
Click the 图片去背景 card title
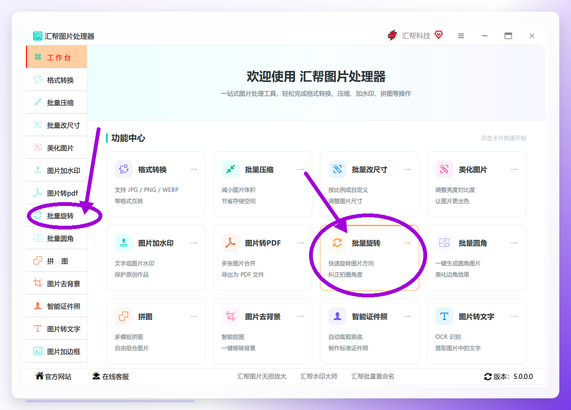[x=263, y=317]
